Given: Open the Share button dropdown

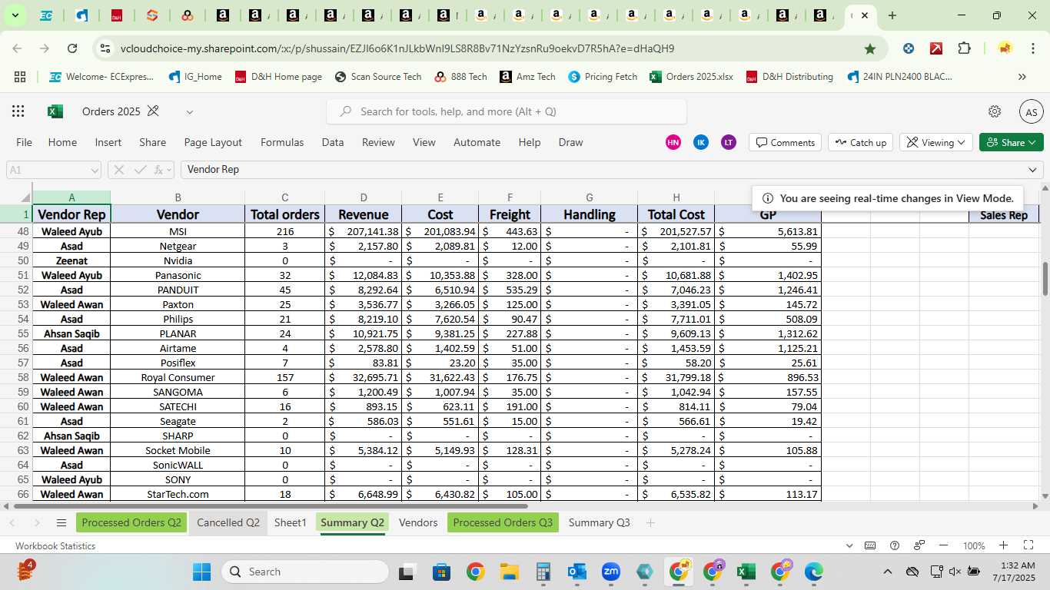Looking at the screenshot, I should tap(1011, 142).
